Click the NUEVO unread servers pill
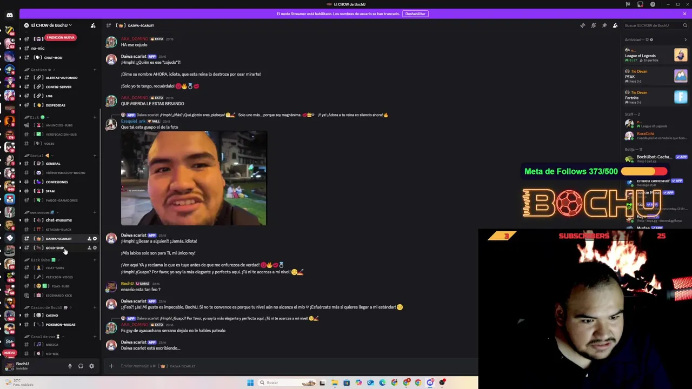The image size is (692, 389). 9,353
